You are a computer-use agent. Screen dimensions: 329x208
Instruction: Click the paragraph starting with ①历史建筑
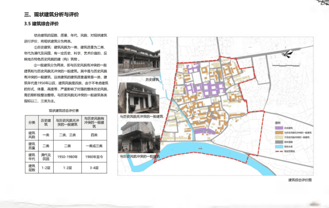66,53
